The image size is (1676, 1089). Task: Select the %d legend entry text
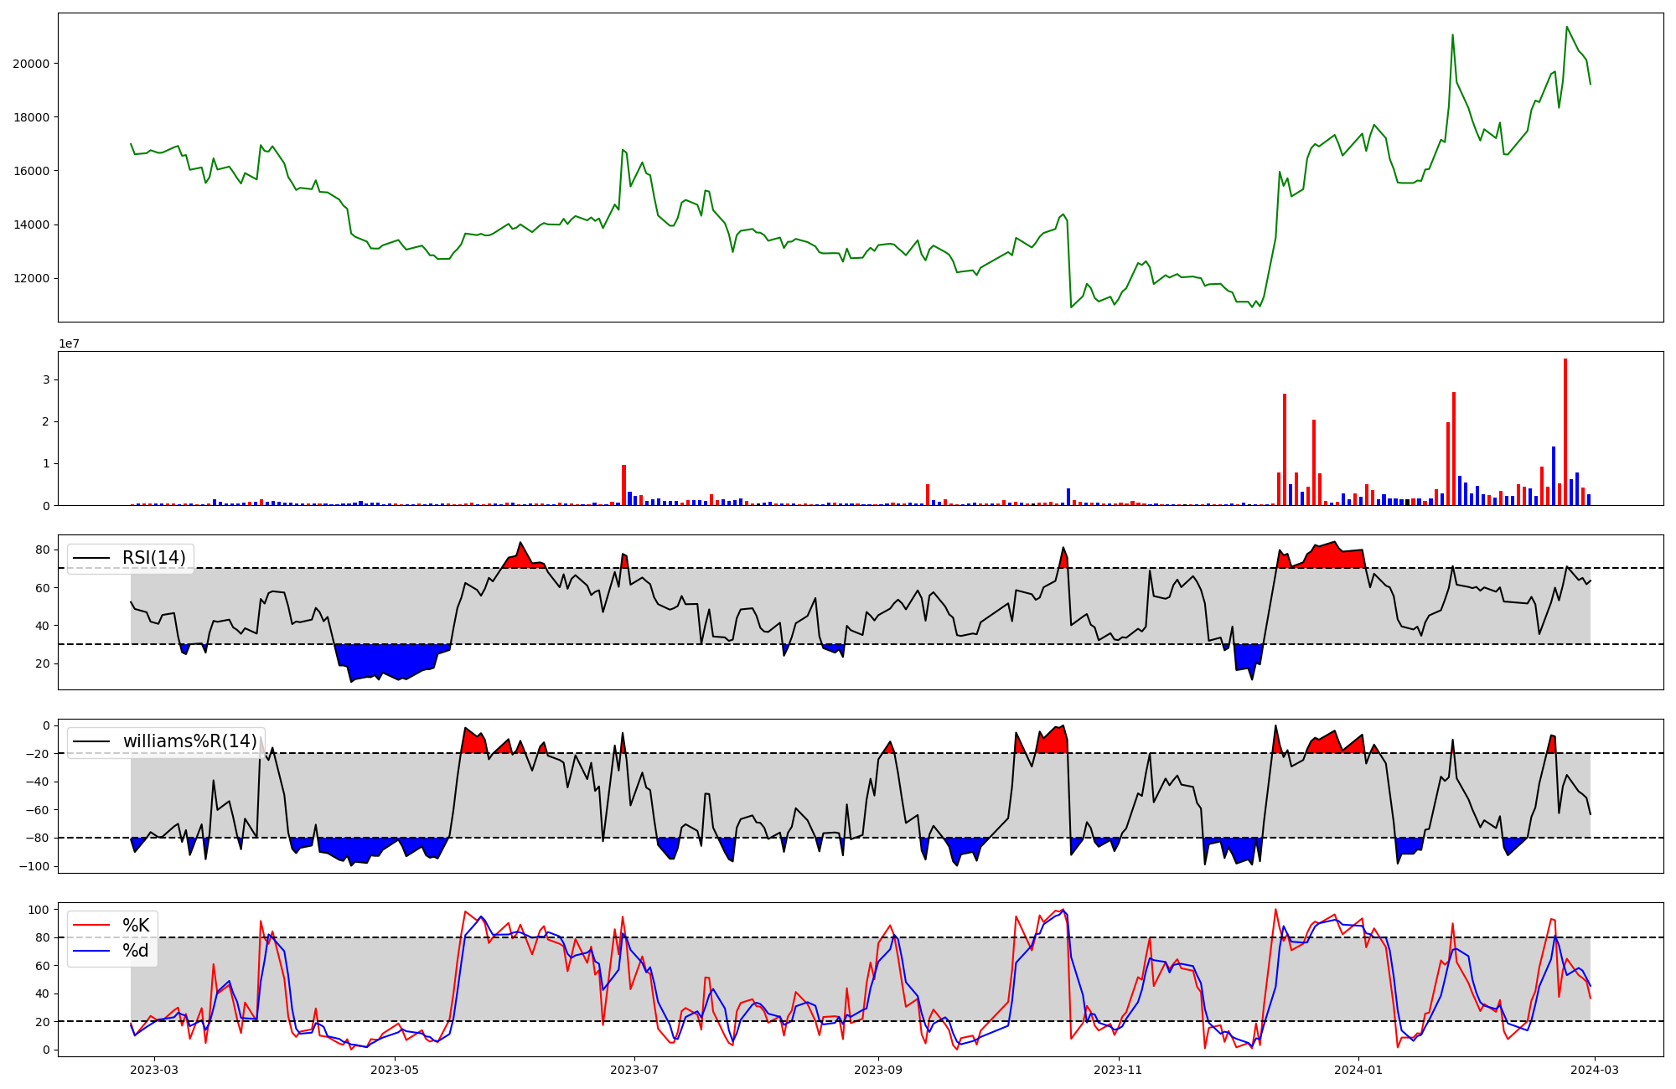136,951
